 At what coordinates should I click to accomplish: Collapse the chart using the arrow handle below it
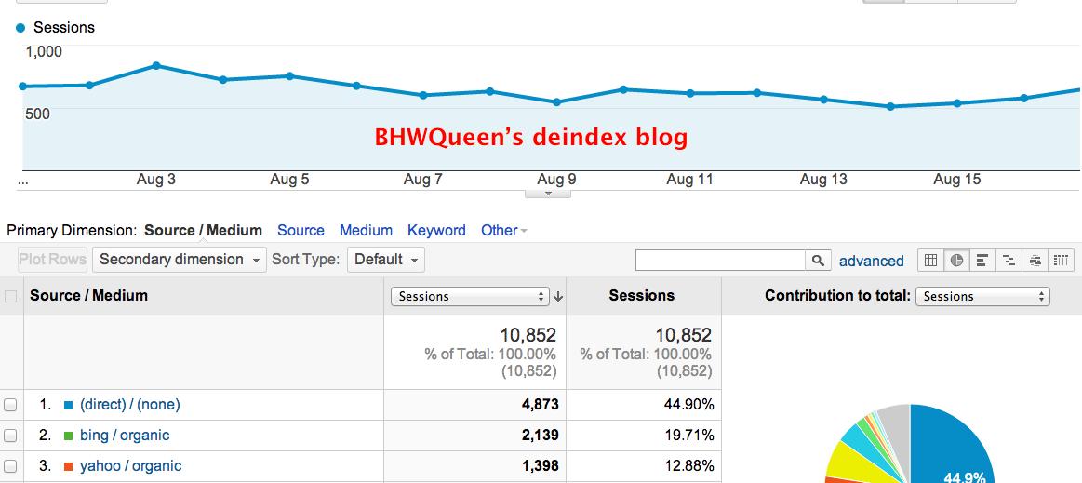[x=548, y=194]
